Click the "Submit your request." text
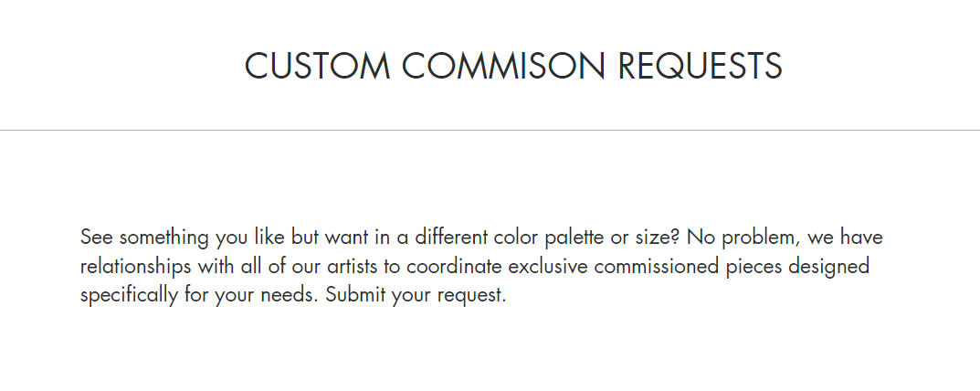The height and width of the screenshot is (391, 980). [416, 295]
